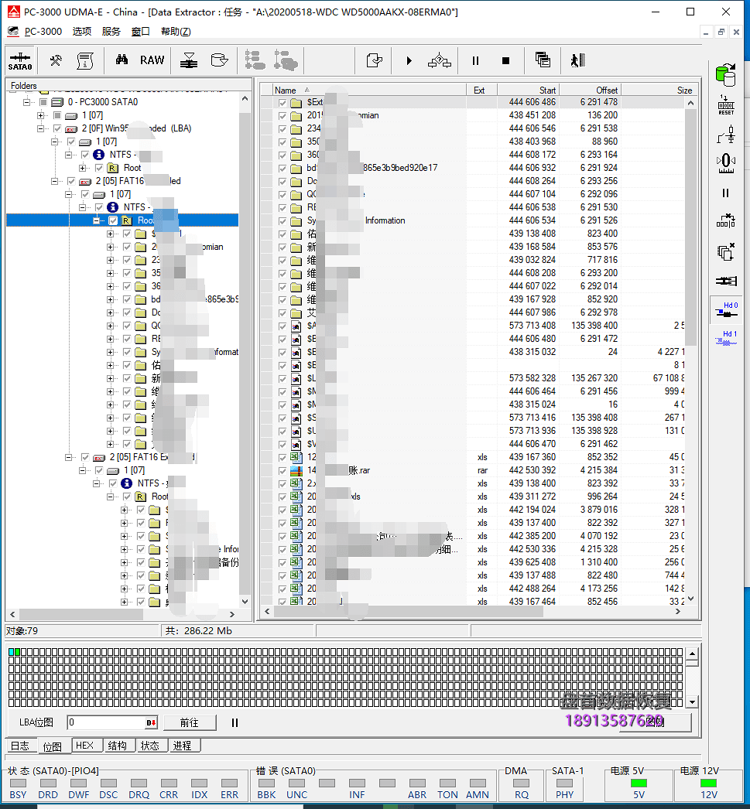This screenshot has height=809, width=750.
Task: Sort file list by Offset column
Action: [x=590, y=90]
